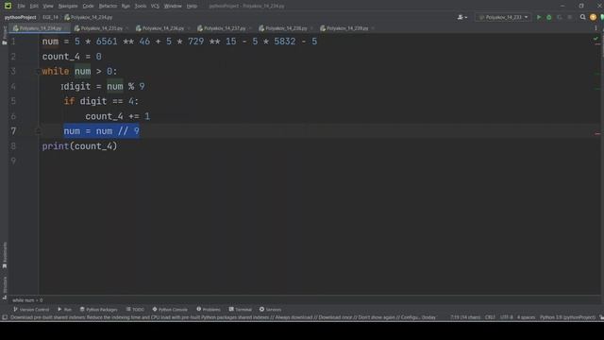604x340 pixels.
Task: Open the Run tool window at the bottom
Action: tap(65, 309)
